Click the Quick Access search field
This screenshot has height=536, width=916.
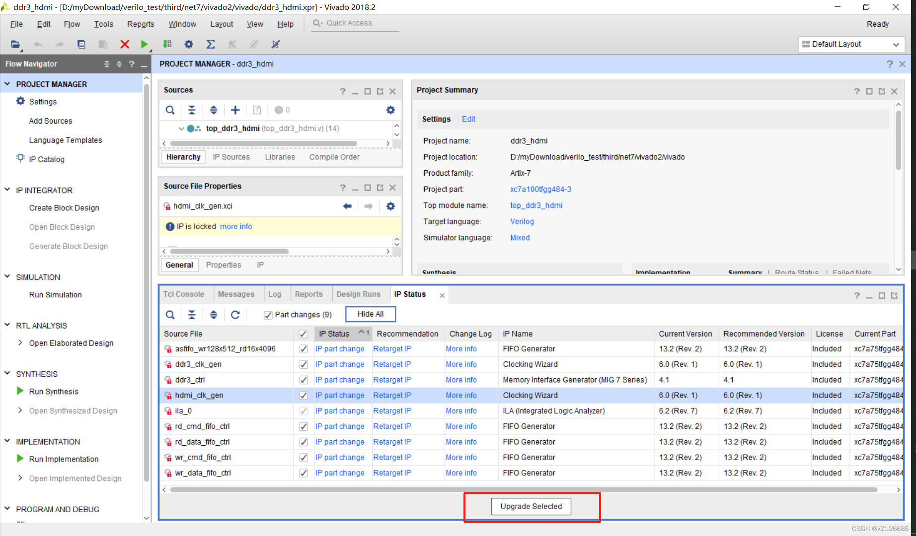pos(355,23)
